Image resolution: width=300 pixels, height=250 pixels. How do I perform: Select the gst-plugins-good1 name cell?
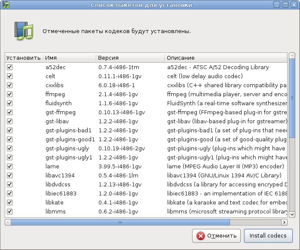coord(70,139)
